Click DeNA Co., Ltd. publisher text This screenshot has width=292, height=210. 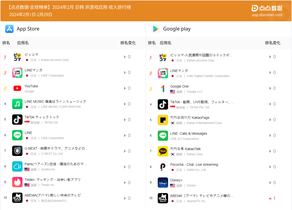tap(196, 170)
